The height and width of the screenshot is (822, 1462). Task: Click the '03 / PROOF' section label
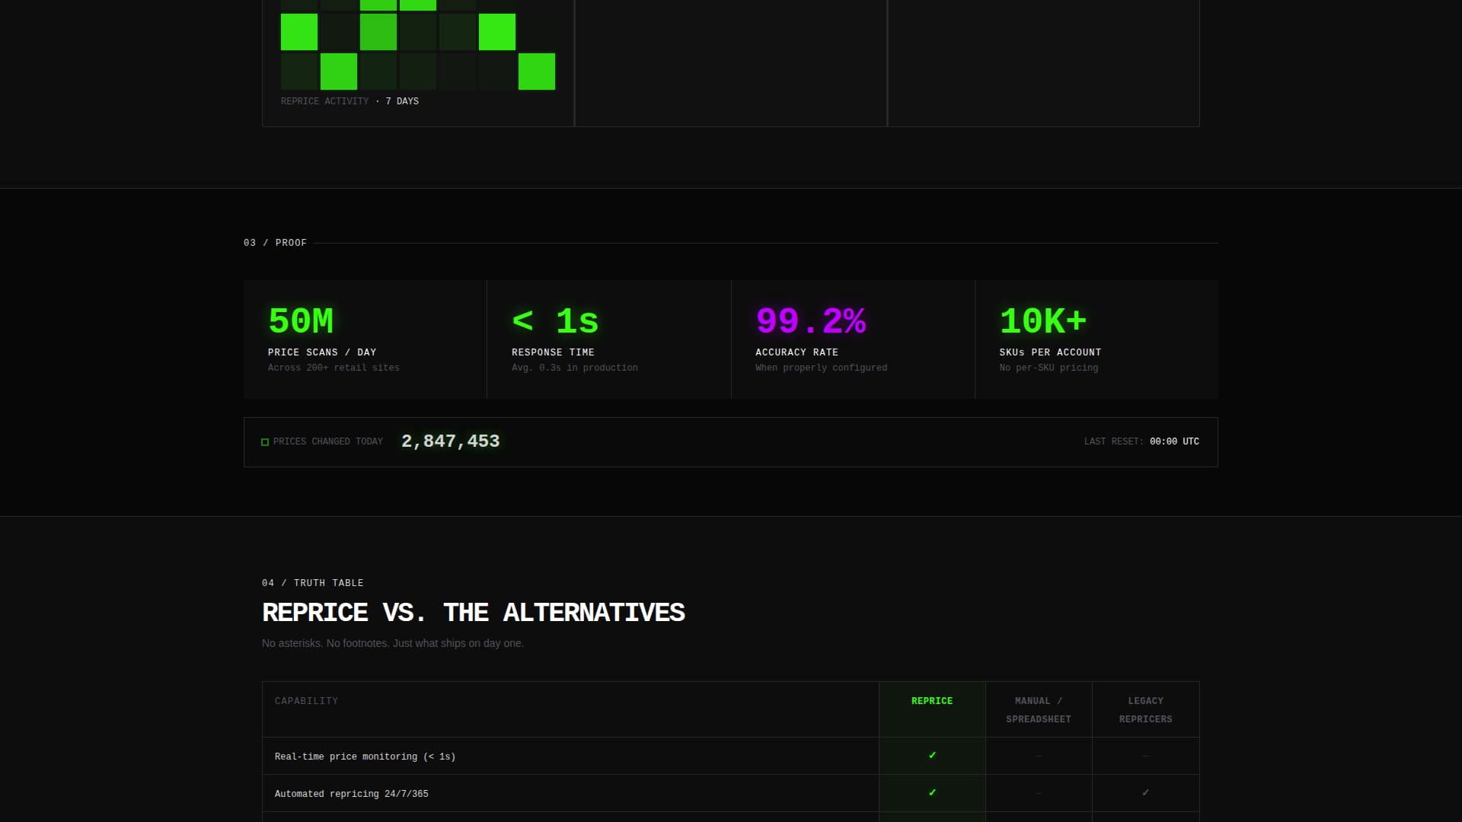[275, 243]
